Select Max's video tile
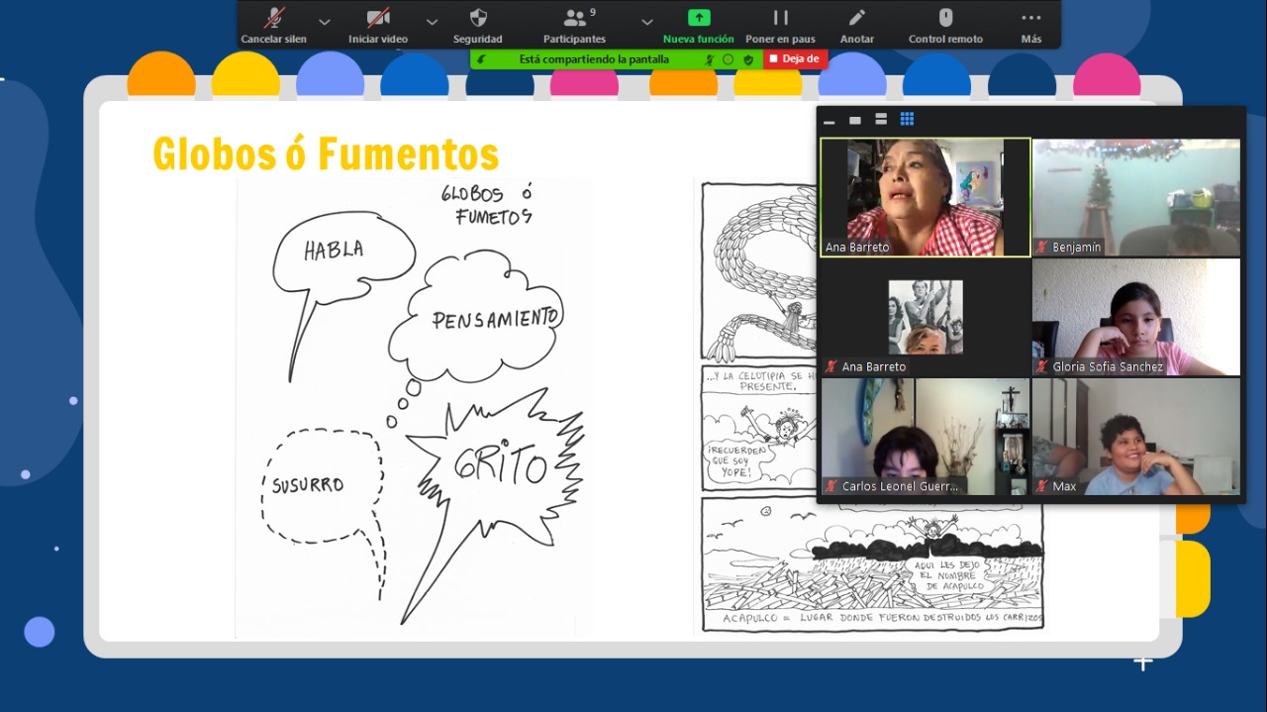 tap(1136, 437)
